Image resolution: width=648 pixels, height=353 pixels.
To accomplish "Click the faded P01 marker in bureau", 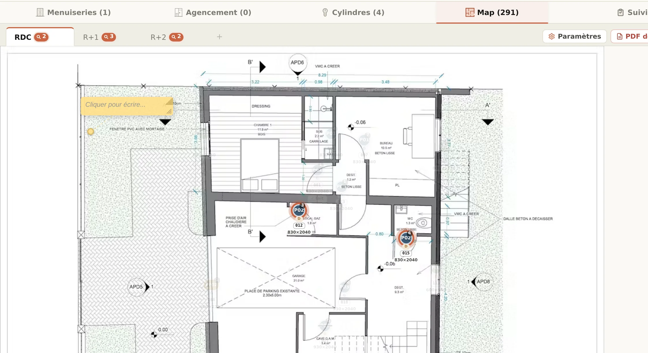I will (364, 140).
